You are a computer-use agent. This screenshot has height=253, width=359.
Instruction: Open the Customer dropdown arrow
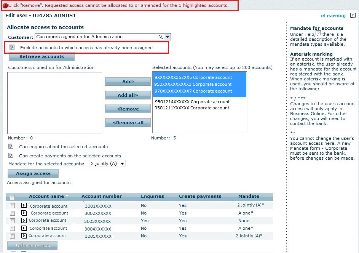click(168, 37)
